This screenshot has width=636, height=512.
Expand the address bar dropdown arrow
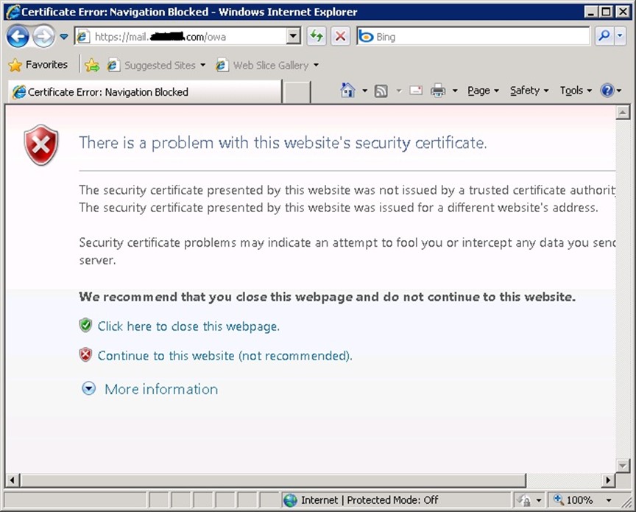click(293, 36)
